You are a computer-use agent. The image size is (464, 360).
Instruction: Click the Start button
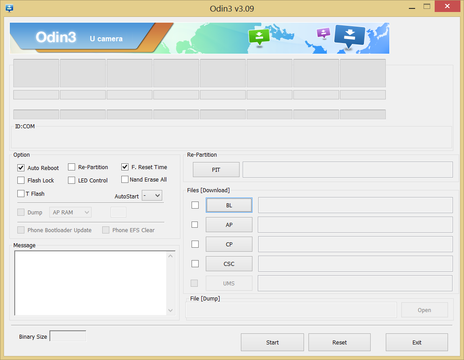coord(272,342)
